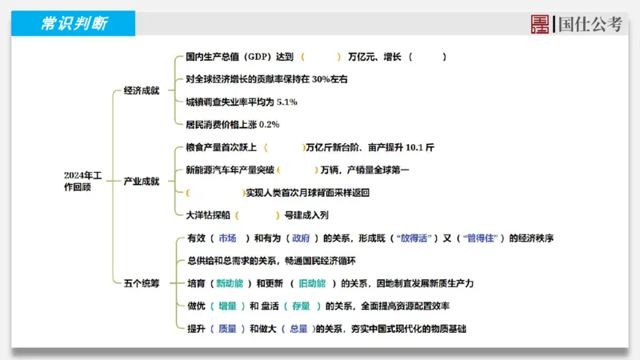Click the blank before 万辆，产销量全球第一
The width and height of the screenshot is (640, 360).
[x=297, y=170]
